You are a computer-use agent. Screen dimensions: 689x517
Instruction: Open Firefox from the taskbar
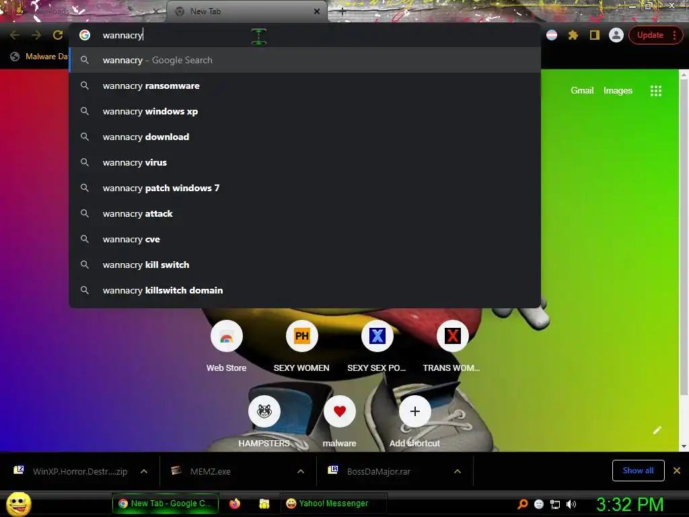[x=235, y=504]
